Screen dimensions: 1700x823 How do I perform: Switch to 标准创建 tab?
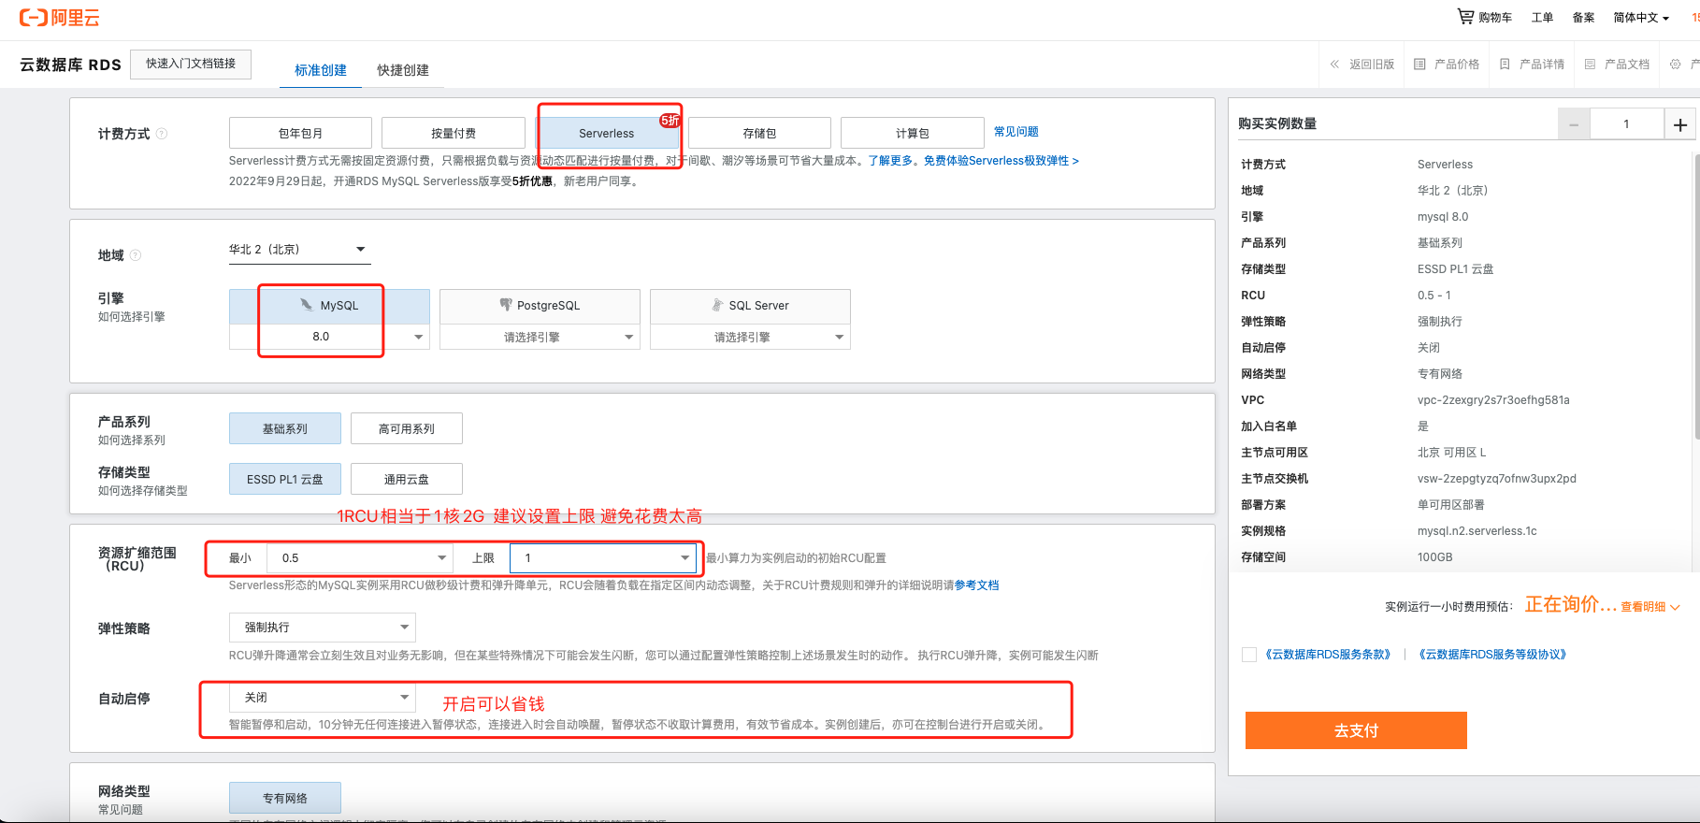point(321,70)
